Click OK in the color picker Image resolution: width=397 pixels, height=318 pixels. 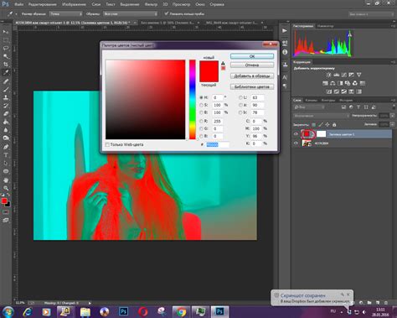coord(252,56)
